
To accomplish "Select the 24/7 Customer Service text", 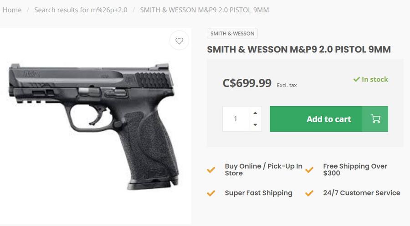I will point(362,193).
